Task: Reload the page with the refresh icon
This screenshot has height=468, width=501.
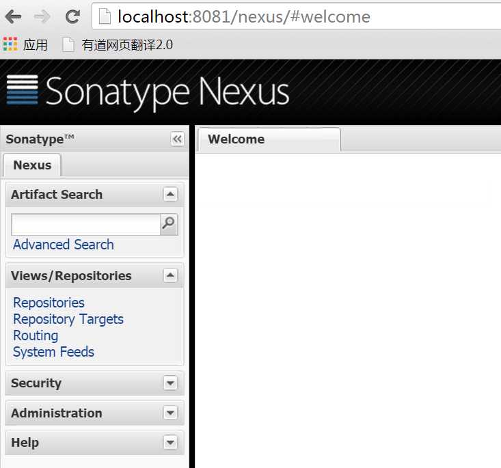Action: [x=73, y=16]
